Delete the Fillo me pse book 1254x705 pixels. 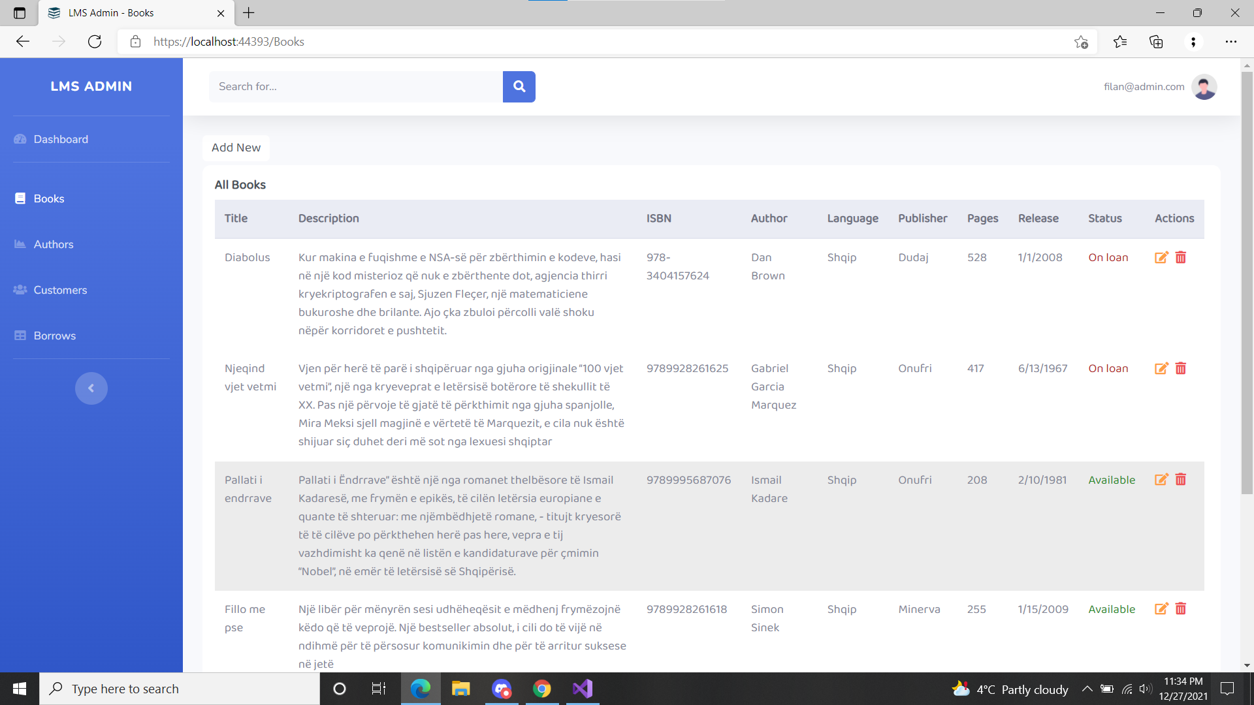(1180, 609)
